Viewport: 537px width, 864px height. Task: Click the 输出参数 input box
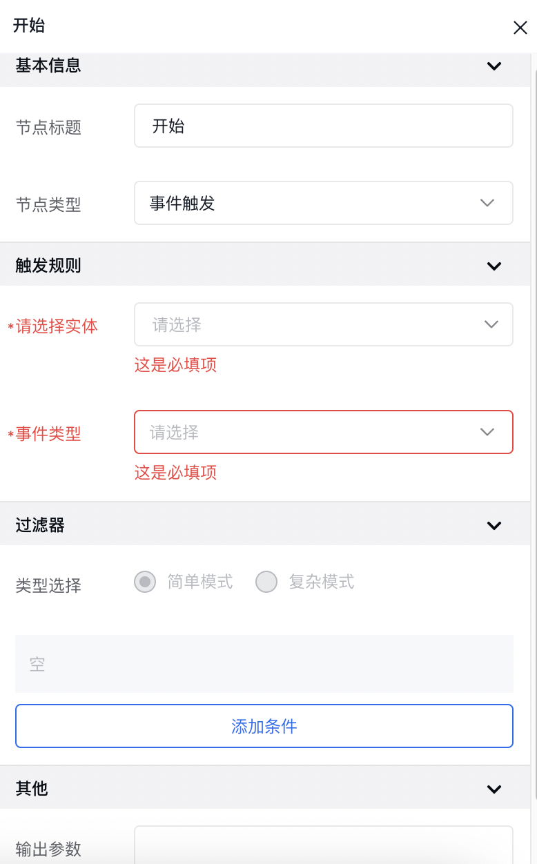pos(323,845)
